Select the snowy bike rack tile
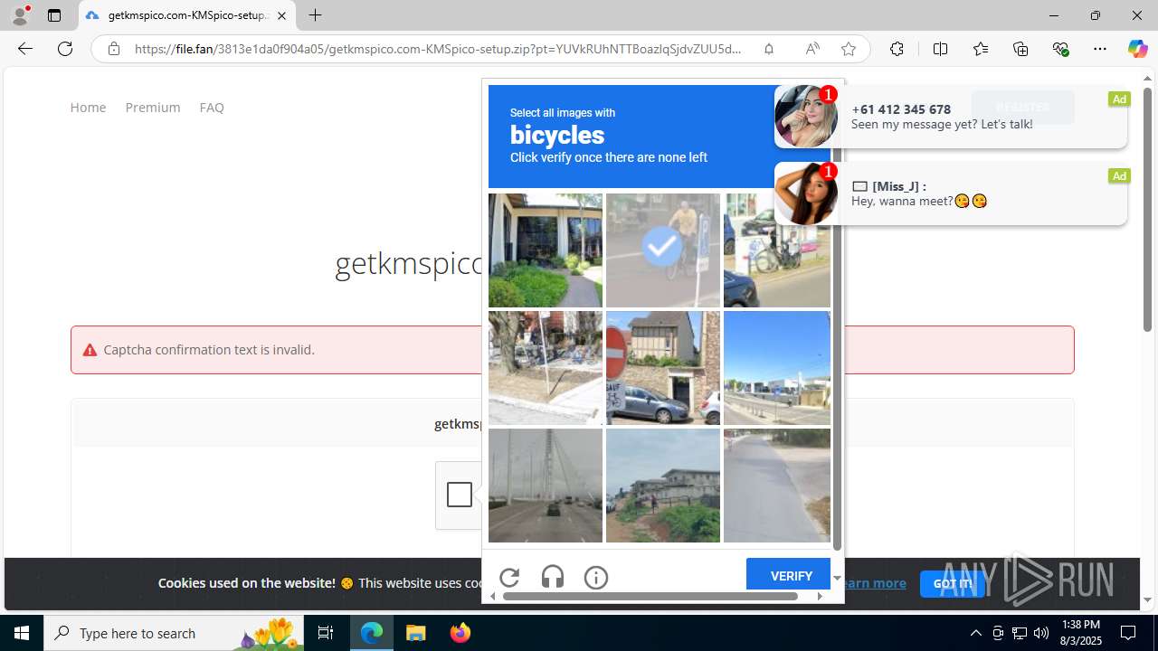The width and height of the screenshot is (1158, 651). [x=546, y=368]
